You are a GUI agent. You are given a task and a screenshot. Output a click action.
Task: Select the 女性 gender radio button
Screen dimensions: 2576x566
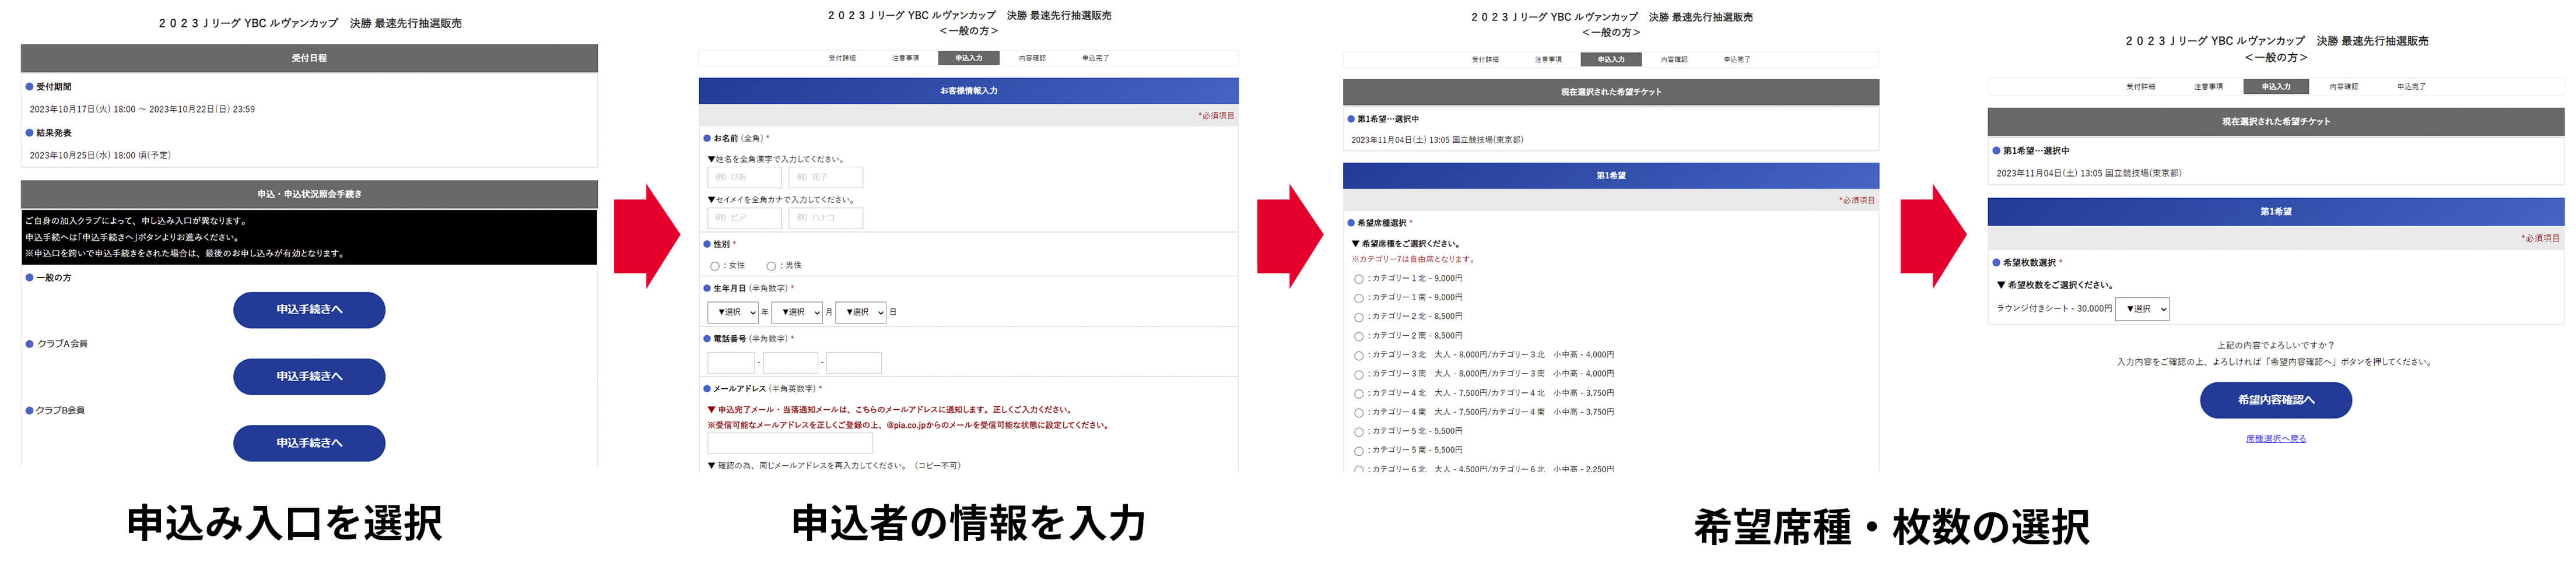(x=715, y=266)
